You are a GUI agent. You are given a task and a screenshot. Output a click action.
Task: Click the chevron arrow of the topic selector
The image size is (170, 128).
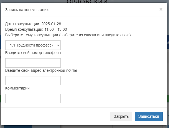click(58, 45)
